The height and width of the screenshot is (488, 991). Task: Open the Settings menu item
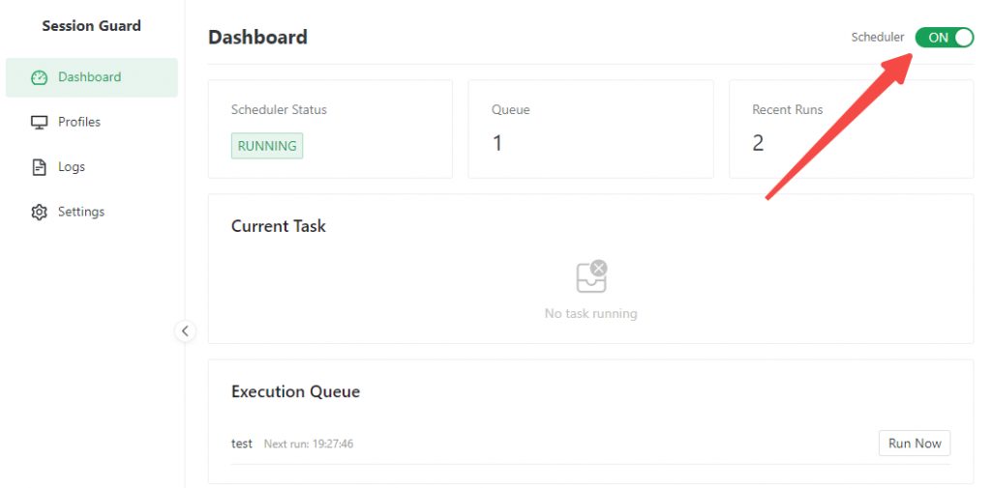[x=81, y=212]
